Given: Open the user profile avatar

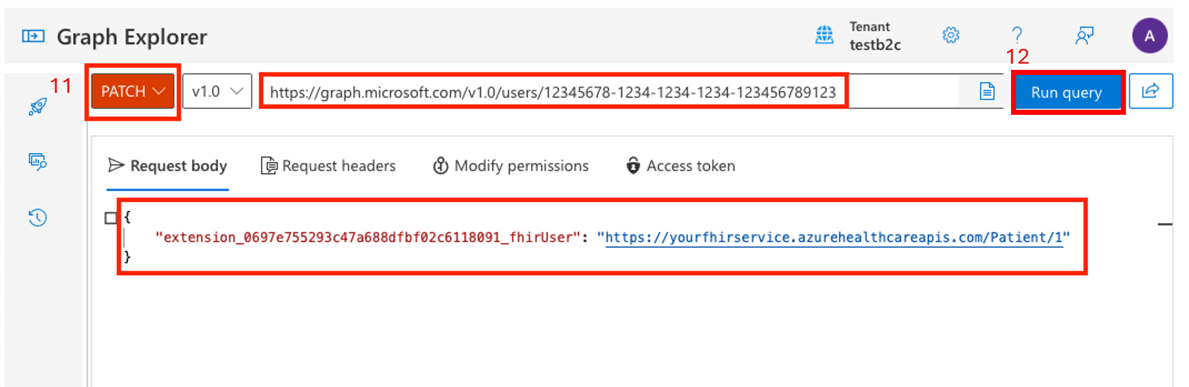Looking at the screenshot, I should pos(1149,36).
